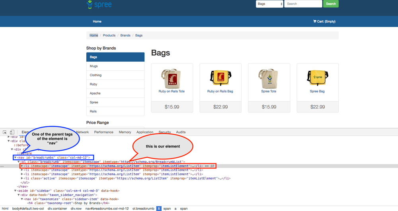The width and height of the screenshot is (398, 211).
Task: Click the Ruby on Rails Bag title link
Action: 220,91
